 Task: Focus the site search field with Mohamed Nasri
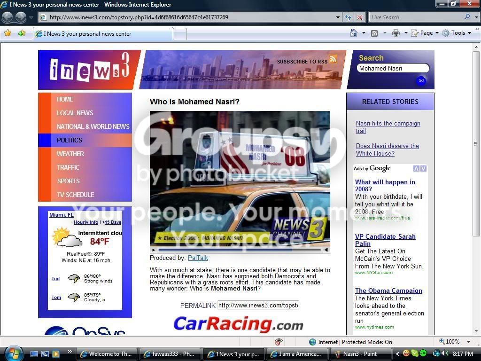coord(393,68)
